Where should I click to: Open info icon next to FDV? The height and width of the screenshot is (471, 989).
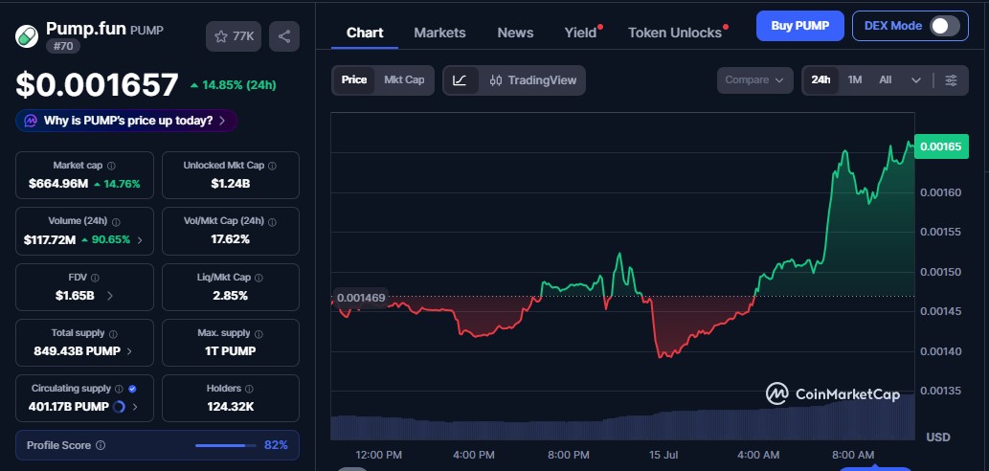95,278
